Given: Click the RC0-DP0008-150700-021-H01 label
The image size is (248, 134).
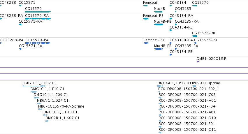Looking at the screenshot, I should point(187,101).
